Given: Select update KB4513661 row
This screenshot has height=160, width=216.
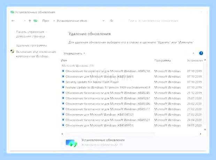Looking at the screenshot, I should click(132, 77).
